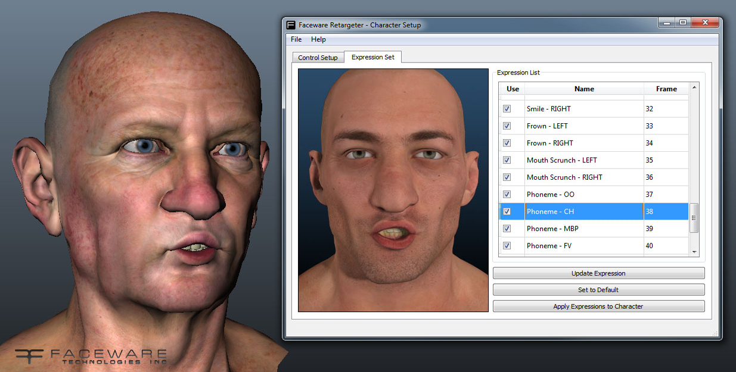Click the highlighted "Phoneme - CH" name
Image resolution: width=736 pixels, height=372 pixels.
coord(550,211)
